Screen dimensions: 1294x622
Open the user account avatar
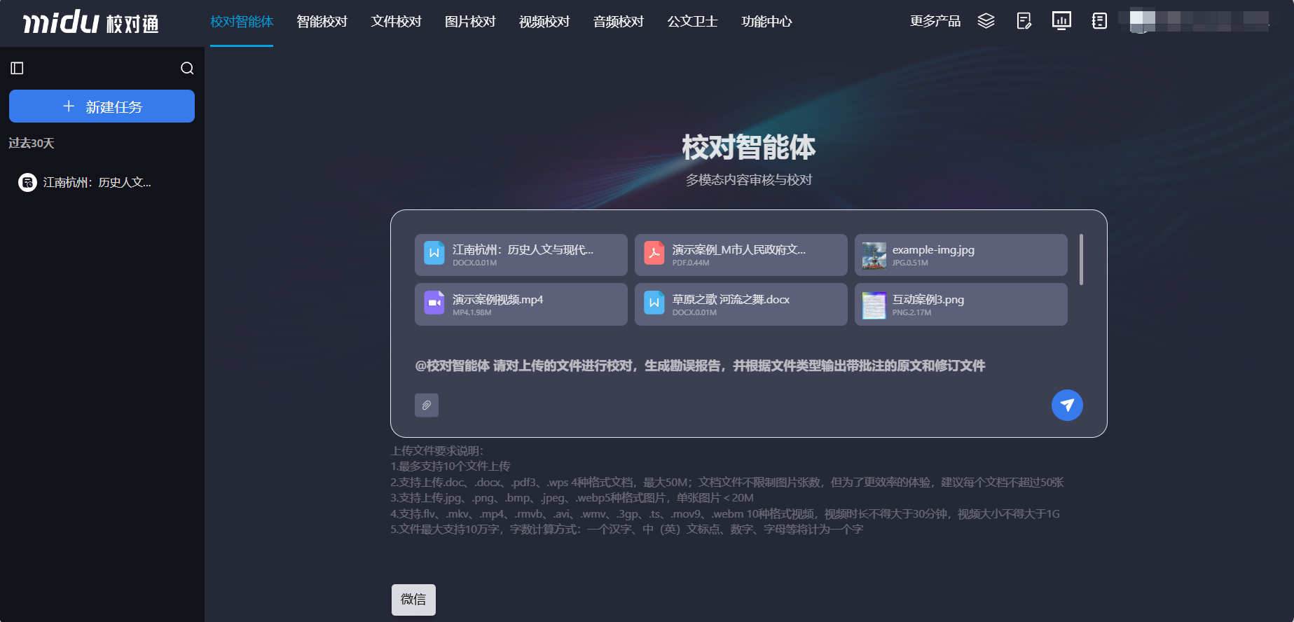pyautogui.click(x=1142, y=21)
